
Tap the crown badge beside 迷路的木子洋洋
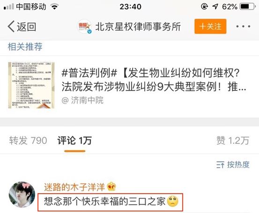[x=111, y=187]
